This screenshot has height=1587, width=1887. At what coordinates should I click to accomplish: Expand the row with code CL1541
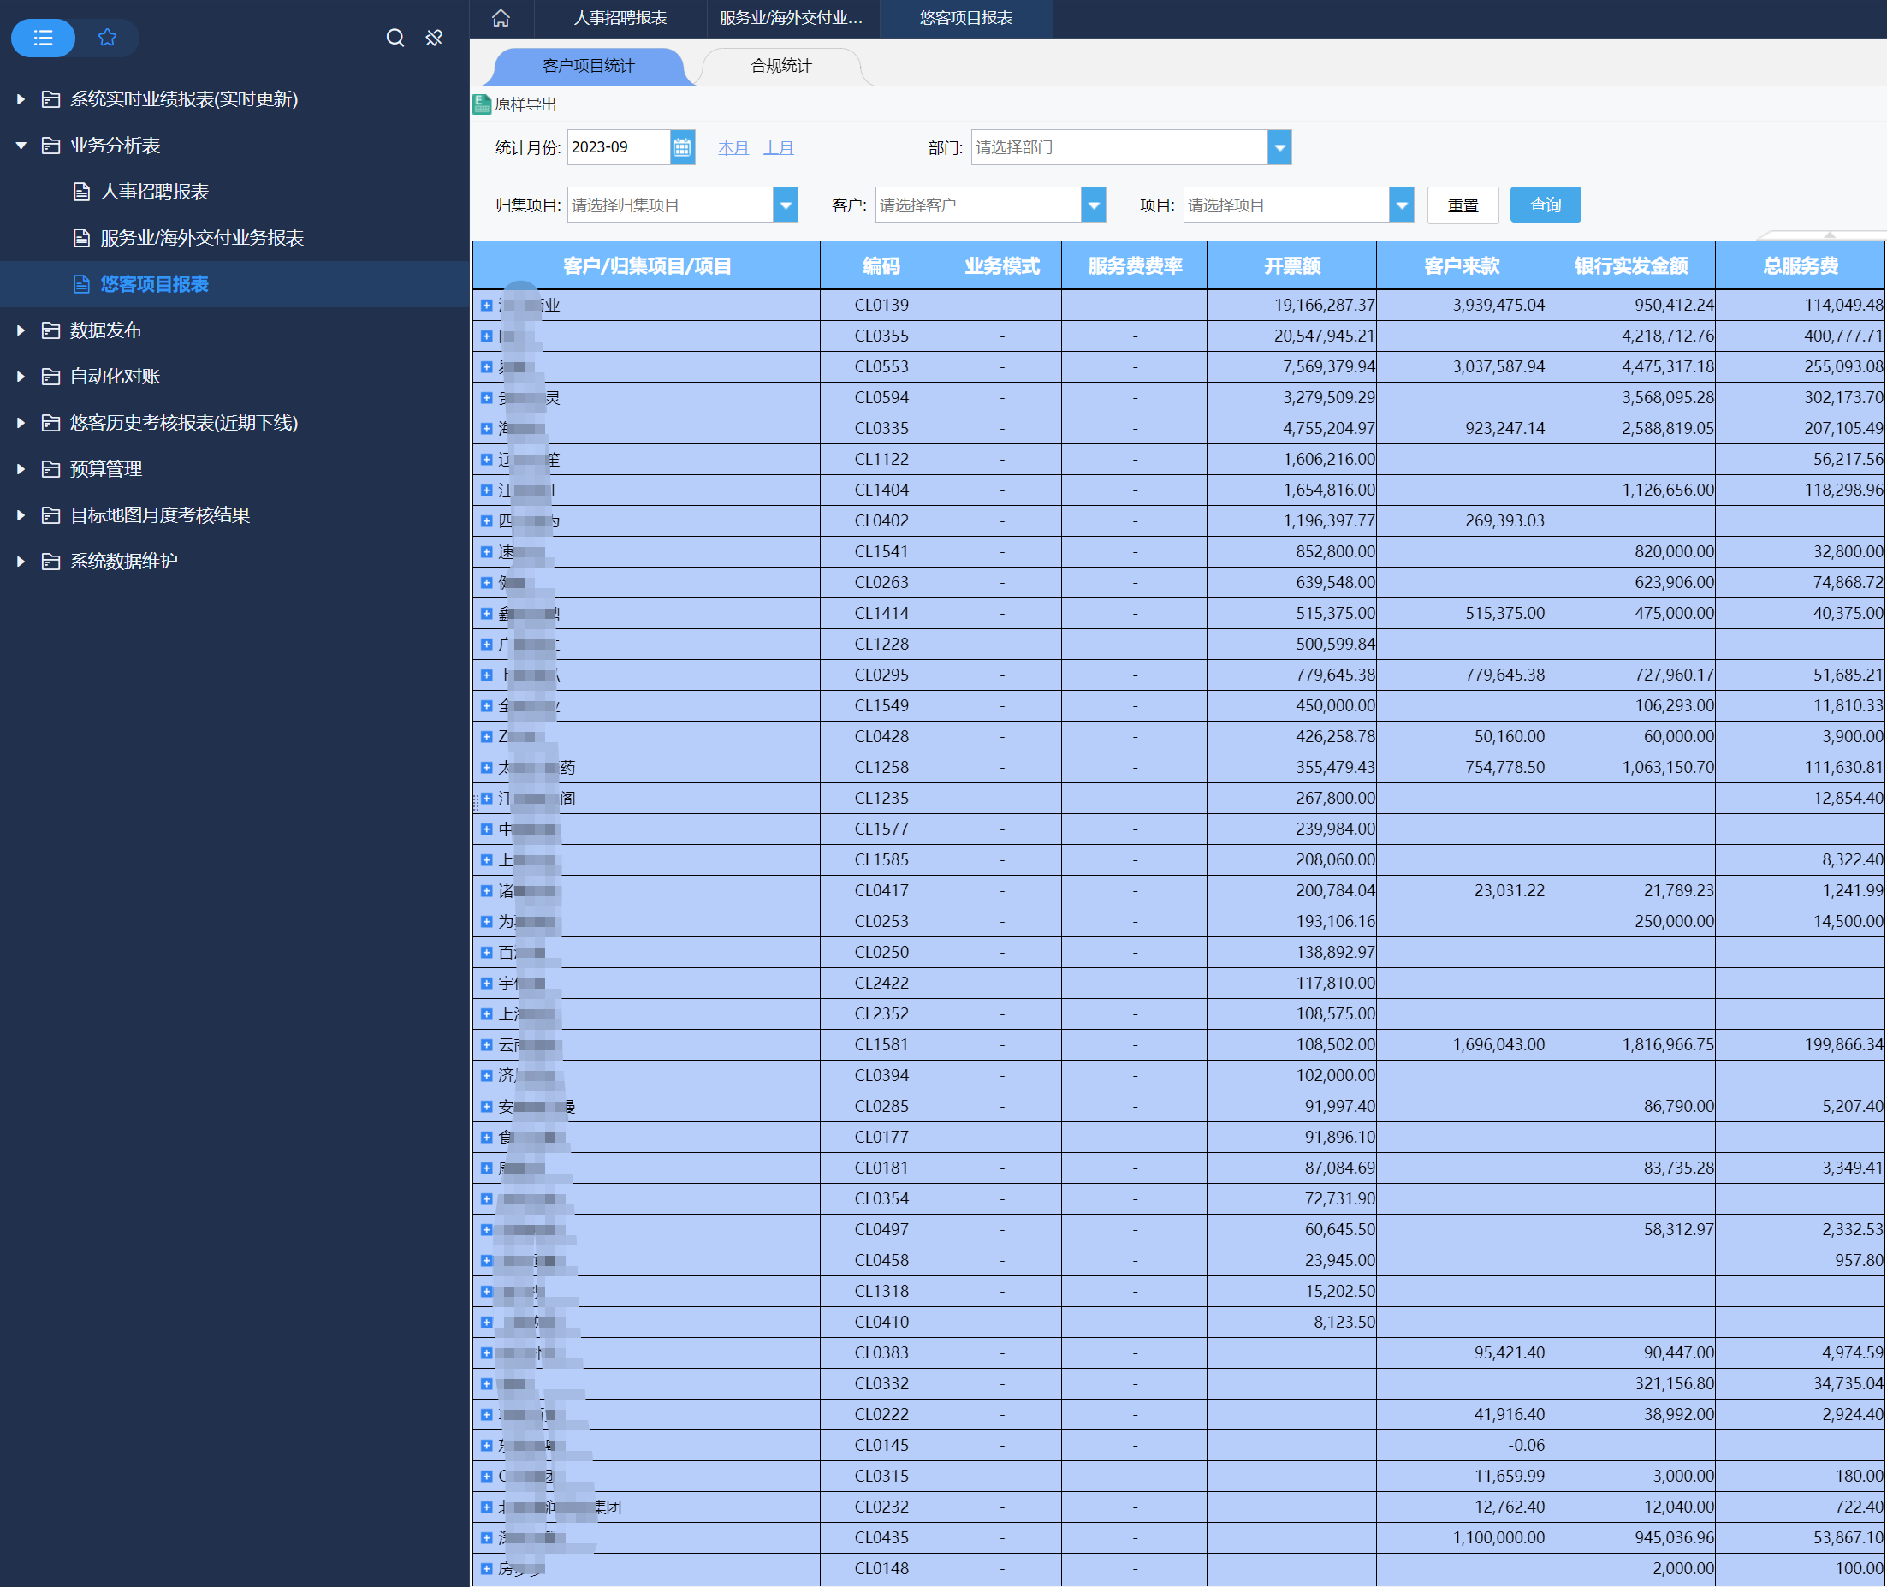(487, 552)
